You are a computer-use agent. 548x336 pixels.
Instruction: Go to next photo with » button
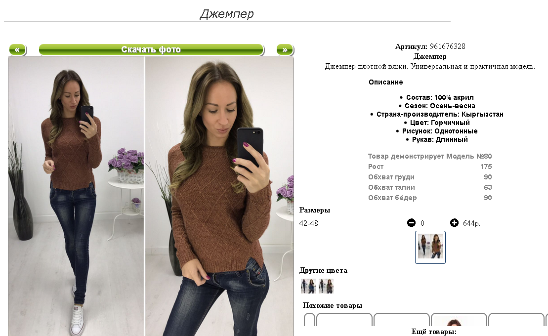point(285,49)
